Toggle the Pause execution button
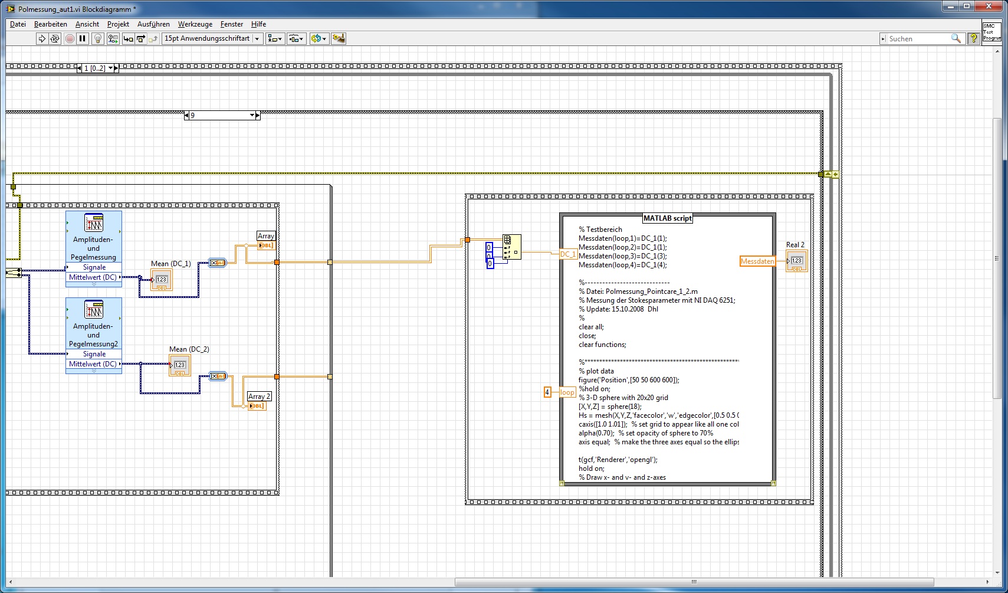The width and height of the screenshot is (1008, 593). point(83,38)
